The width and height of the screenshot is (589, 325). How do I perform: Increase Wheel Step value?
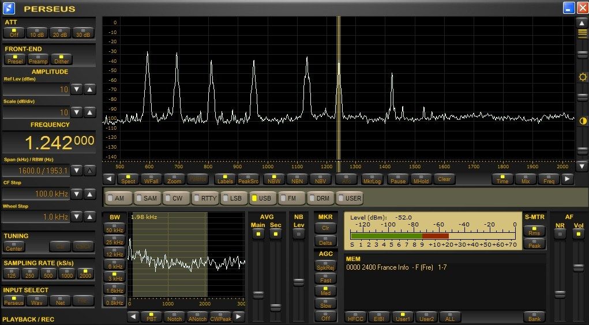(x=90, y=217)
